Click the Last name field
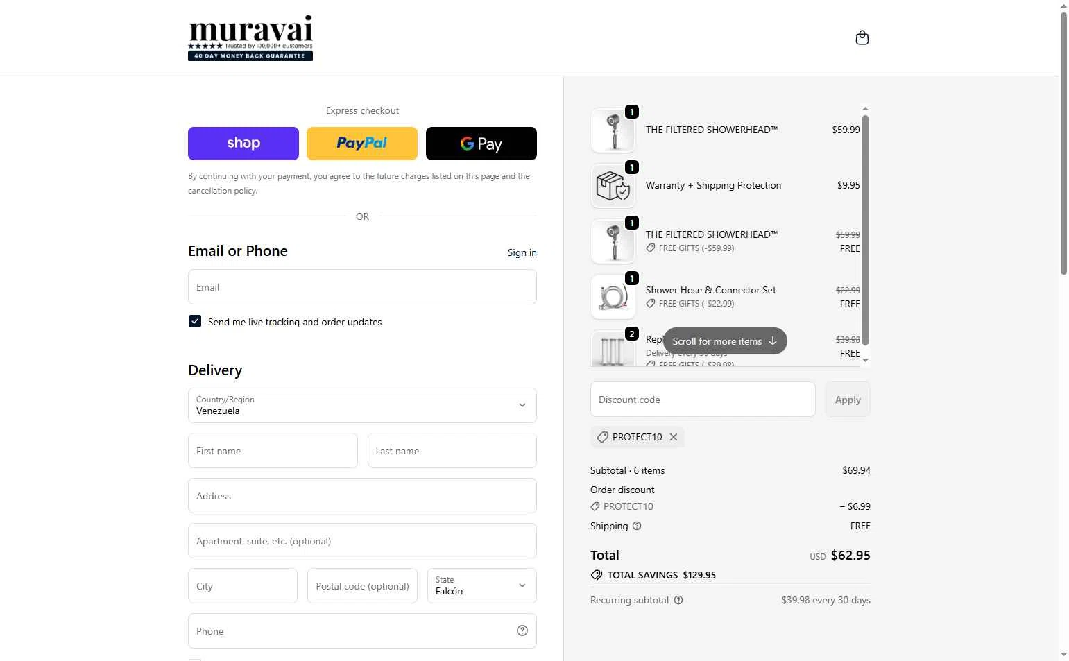The height and width of the screenshot is (661, 1069). [452, 451]
